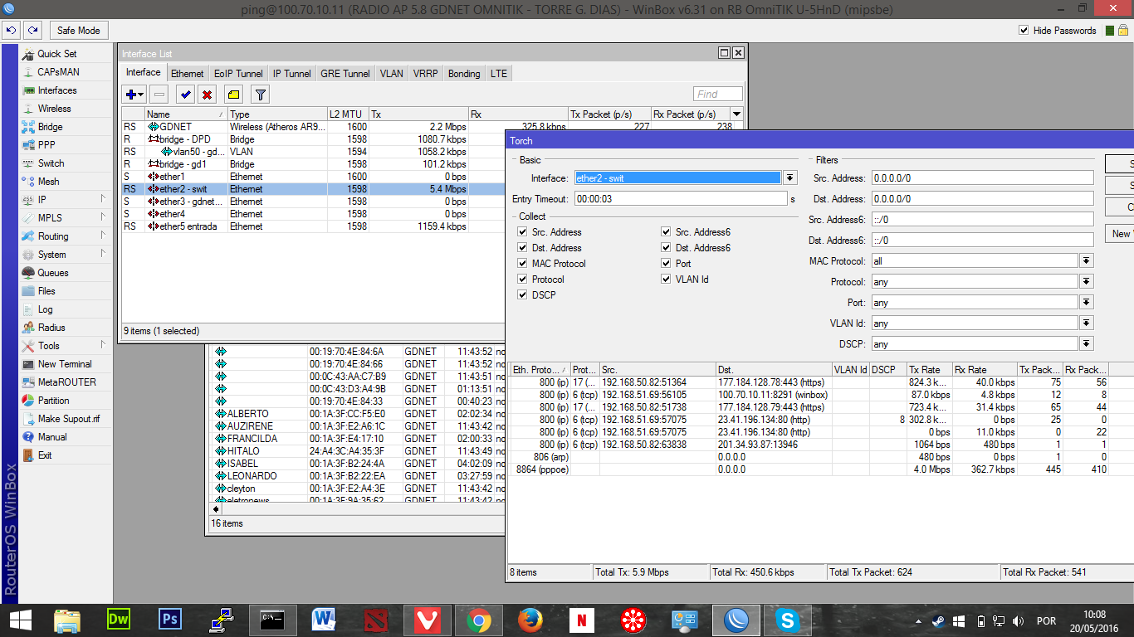This screenshot has width=1134, height=637.
Task: Open Quick Set from the sidebar
Action: (56, 54)
